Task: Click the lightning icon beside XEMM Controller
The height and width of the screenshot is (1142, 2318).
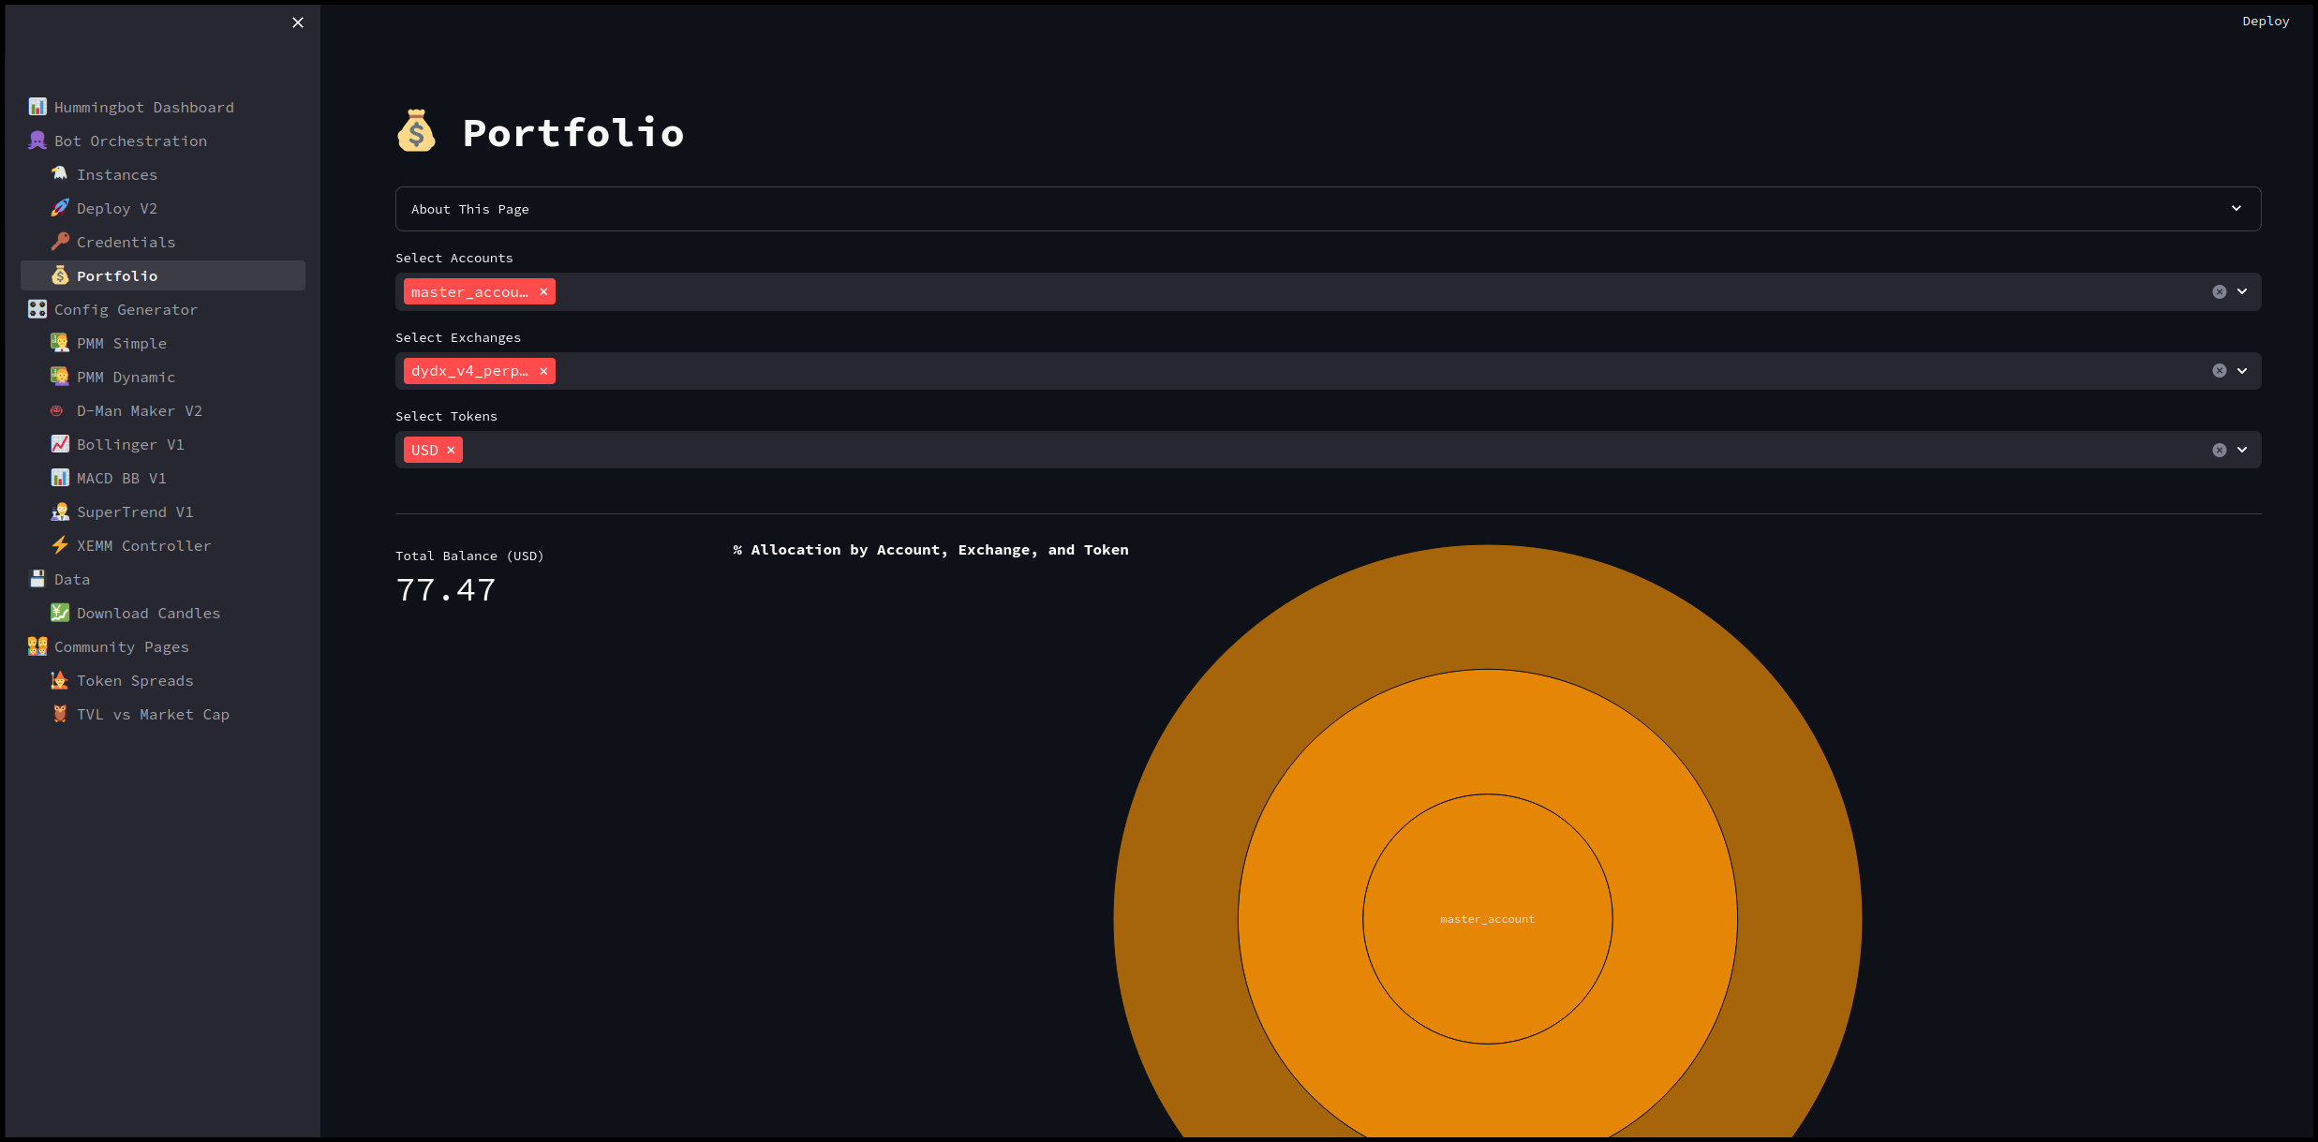Action: tap(60, 545)
